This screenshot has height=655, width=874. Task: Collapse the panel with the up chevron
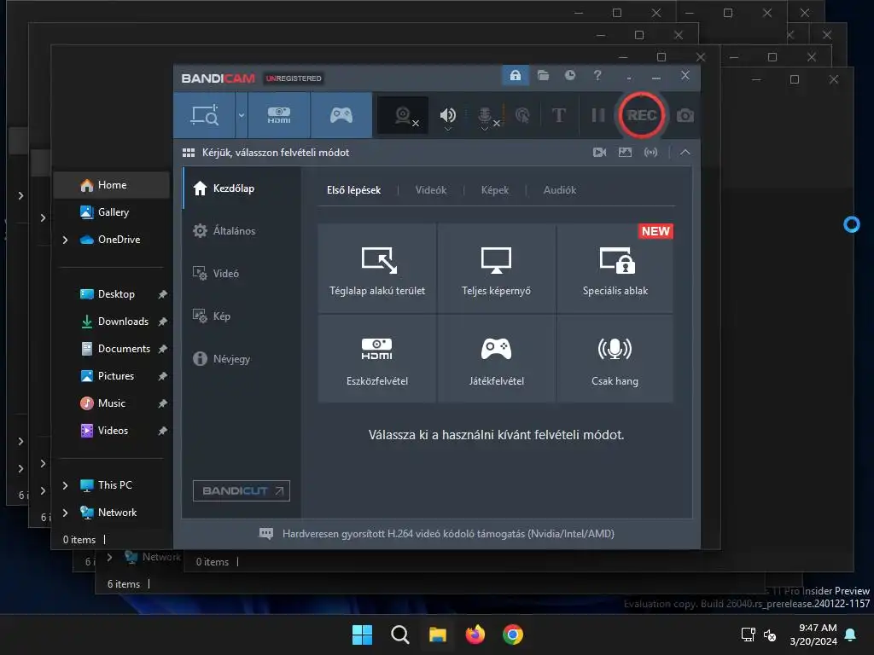[x=685, y=152]
